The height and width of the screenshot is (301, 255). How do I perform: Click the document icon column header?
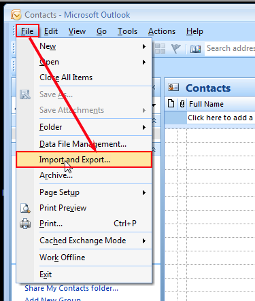(x=171, y=104)
